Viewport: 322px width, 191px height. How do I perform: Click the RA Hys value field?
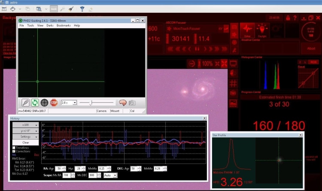tap(78, 169)
